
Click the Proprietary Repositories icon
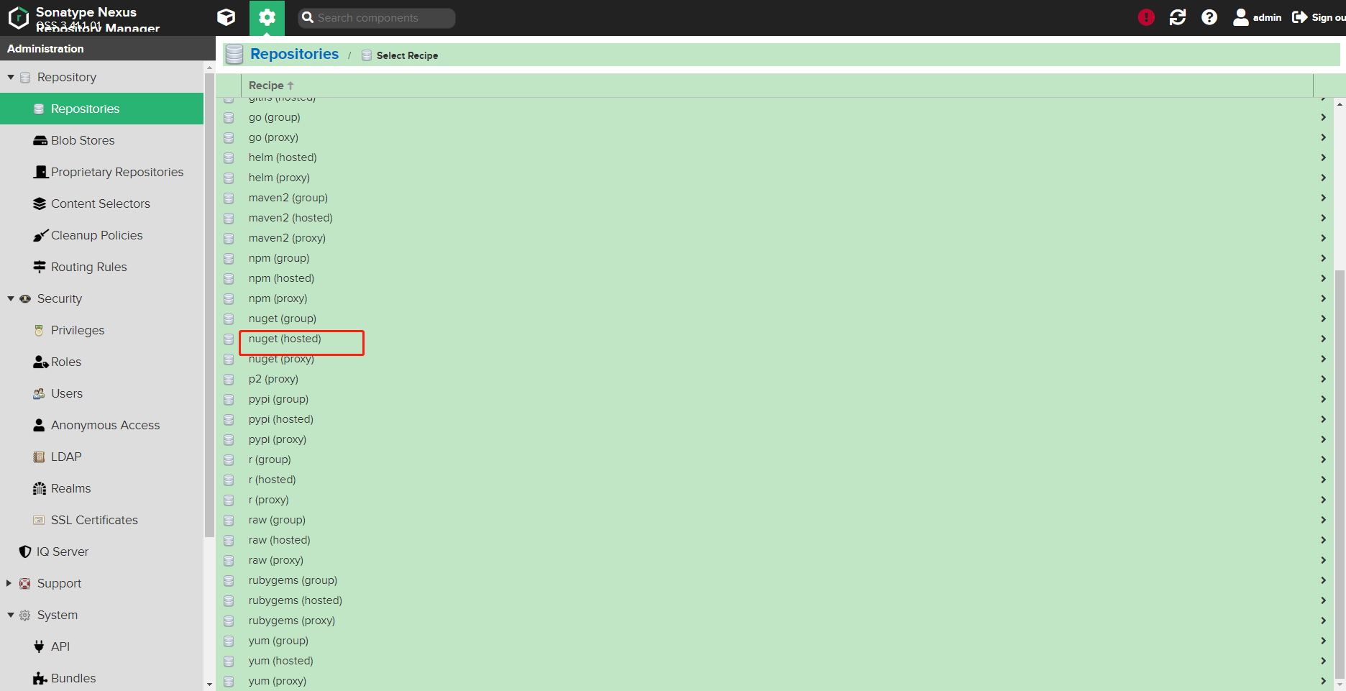point(41,172)
